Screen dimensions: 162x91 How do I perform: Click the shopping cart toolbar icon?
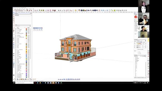click(97, 10)
